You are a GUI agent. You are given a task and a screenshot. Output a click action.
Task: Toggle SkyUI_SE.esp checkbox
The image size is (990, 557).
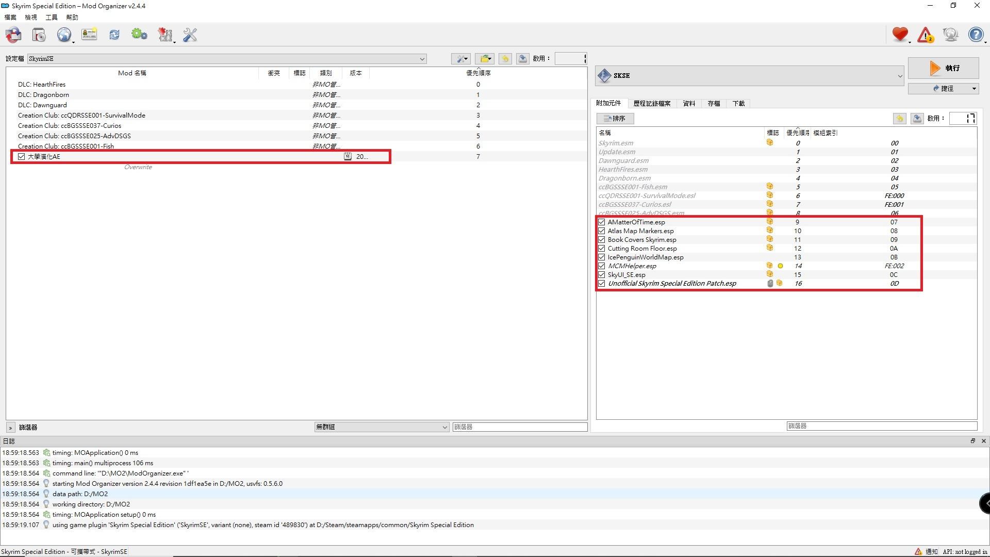point(602,275)
